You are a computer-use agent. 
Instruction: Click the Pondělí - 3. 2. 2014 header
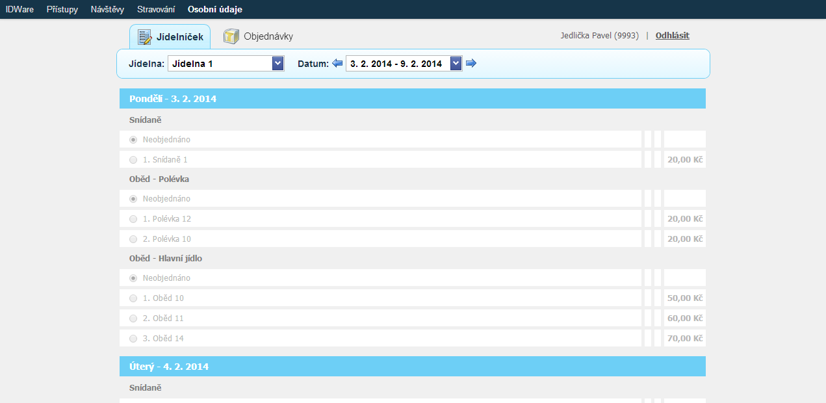[x=173, y=99]
